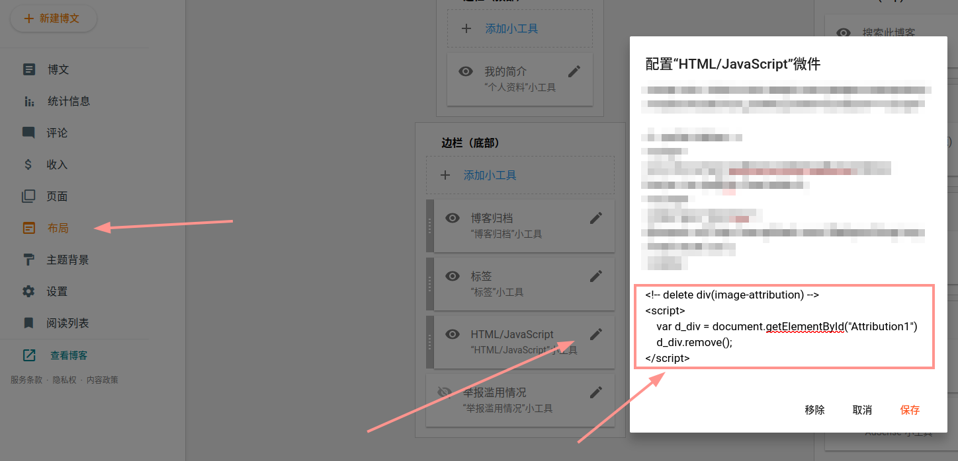
Task: Click the settings gear icon
Action: click(x=28, y=291)
